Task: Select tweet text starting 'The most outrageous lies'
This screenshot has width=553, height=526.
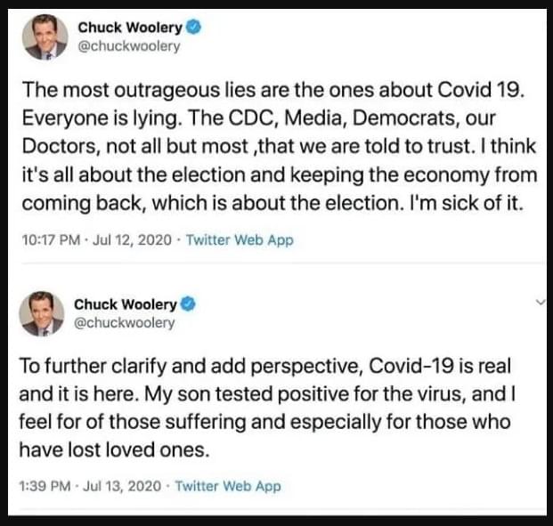Action: (x=280, y=146)
